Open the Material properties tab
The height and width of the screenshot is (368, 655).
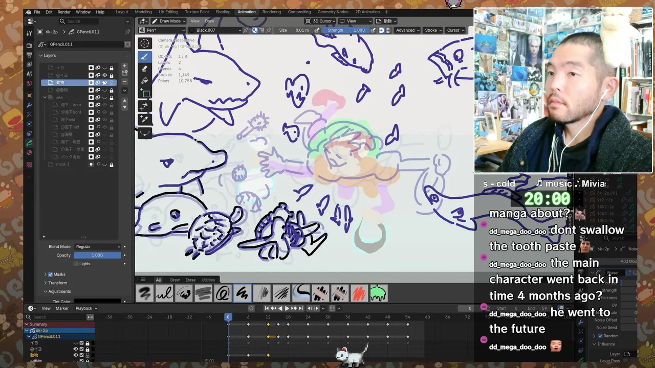tap(29, 152)
